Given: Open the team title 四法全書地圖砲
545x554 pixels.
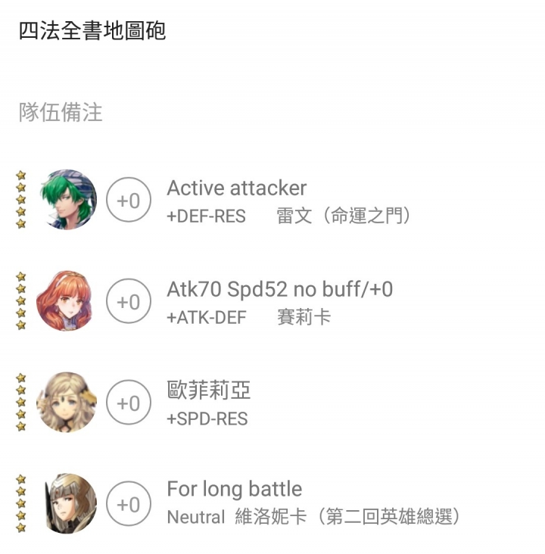Looking at the screenshot, I should point(92,31).
